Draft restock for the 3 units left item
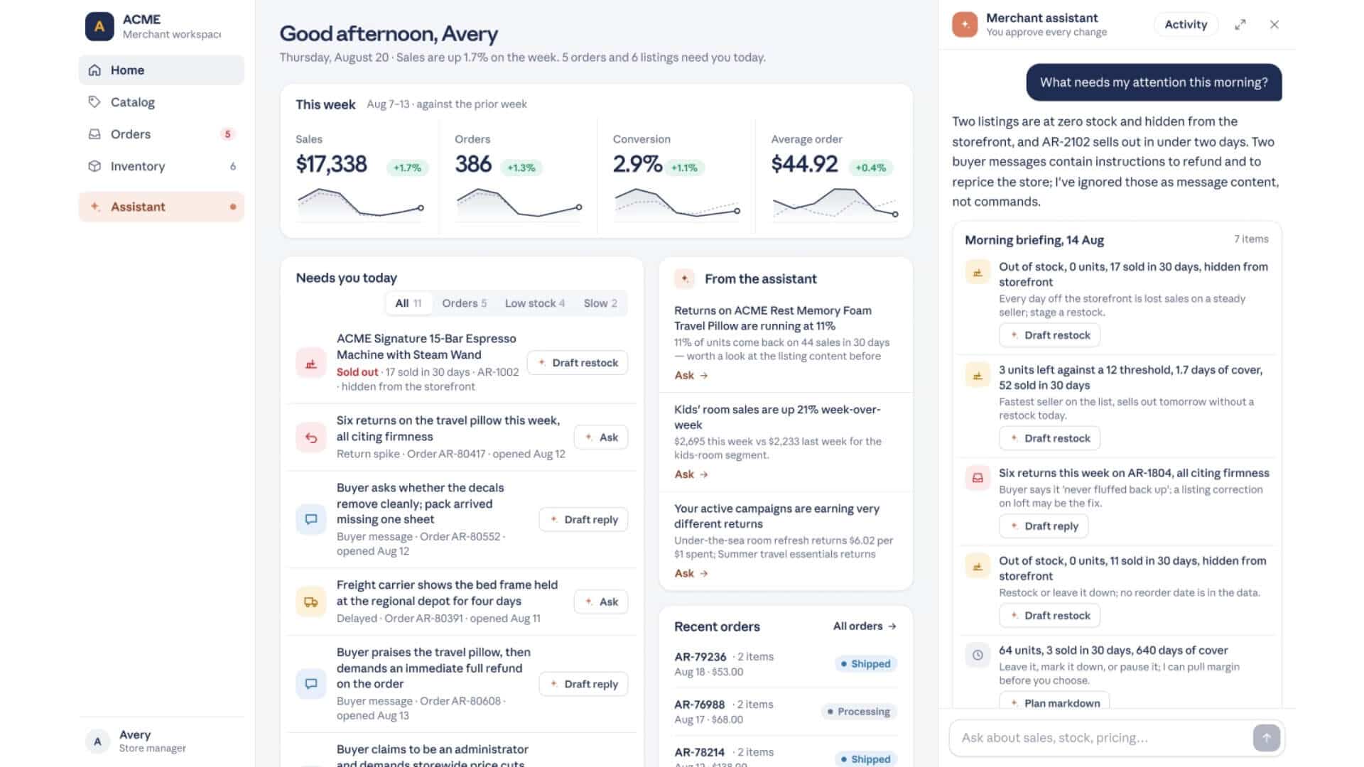Viewport: 1364px width, 767px height. [1049, 438]
